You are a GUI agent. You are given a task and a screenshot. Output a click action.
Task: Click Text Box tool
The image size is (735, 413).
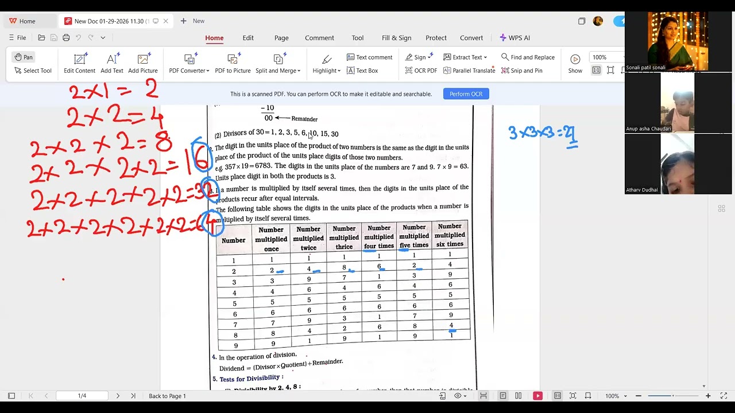coord(362,71)
